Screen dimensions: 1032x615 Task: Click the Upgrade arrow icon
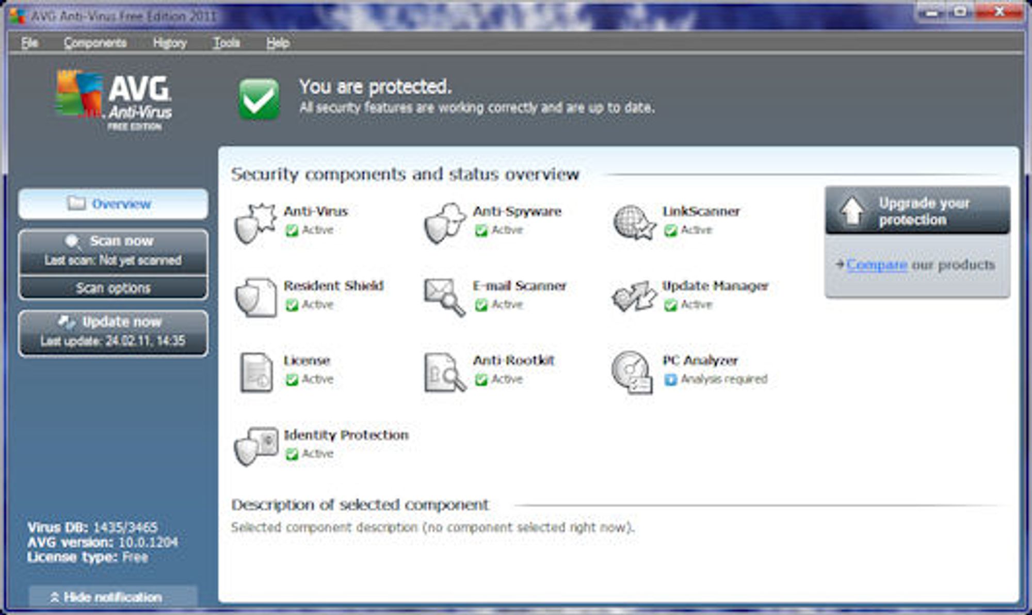(x=852, y=211)
